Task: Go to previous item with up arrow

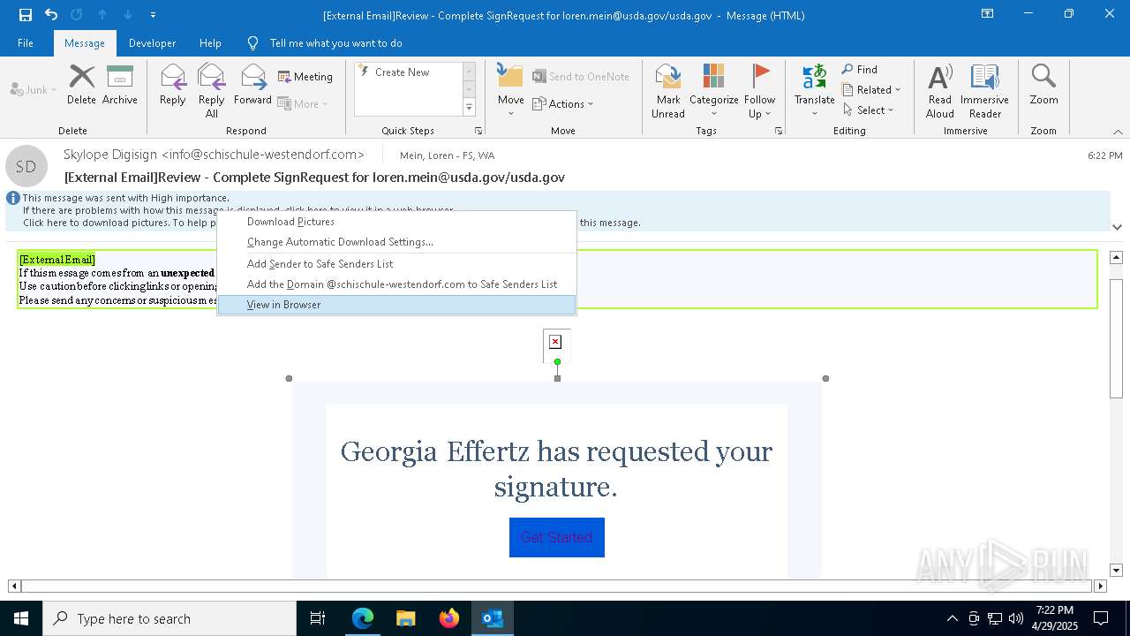Action: (x=102, y=14)
